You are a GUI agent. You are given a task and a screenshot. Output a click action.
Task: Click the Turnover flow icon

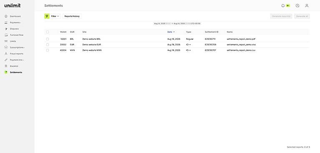tap(6, 35)
